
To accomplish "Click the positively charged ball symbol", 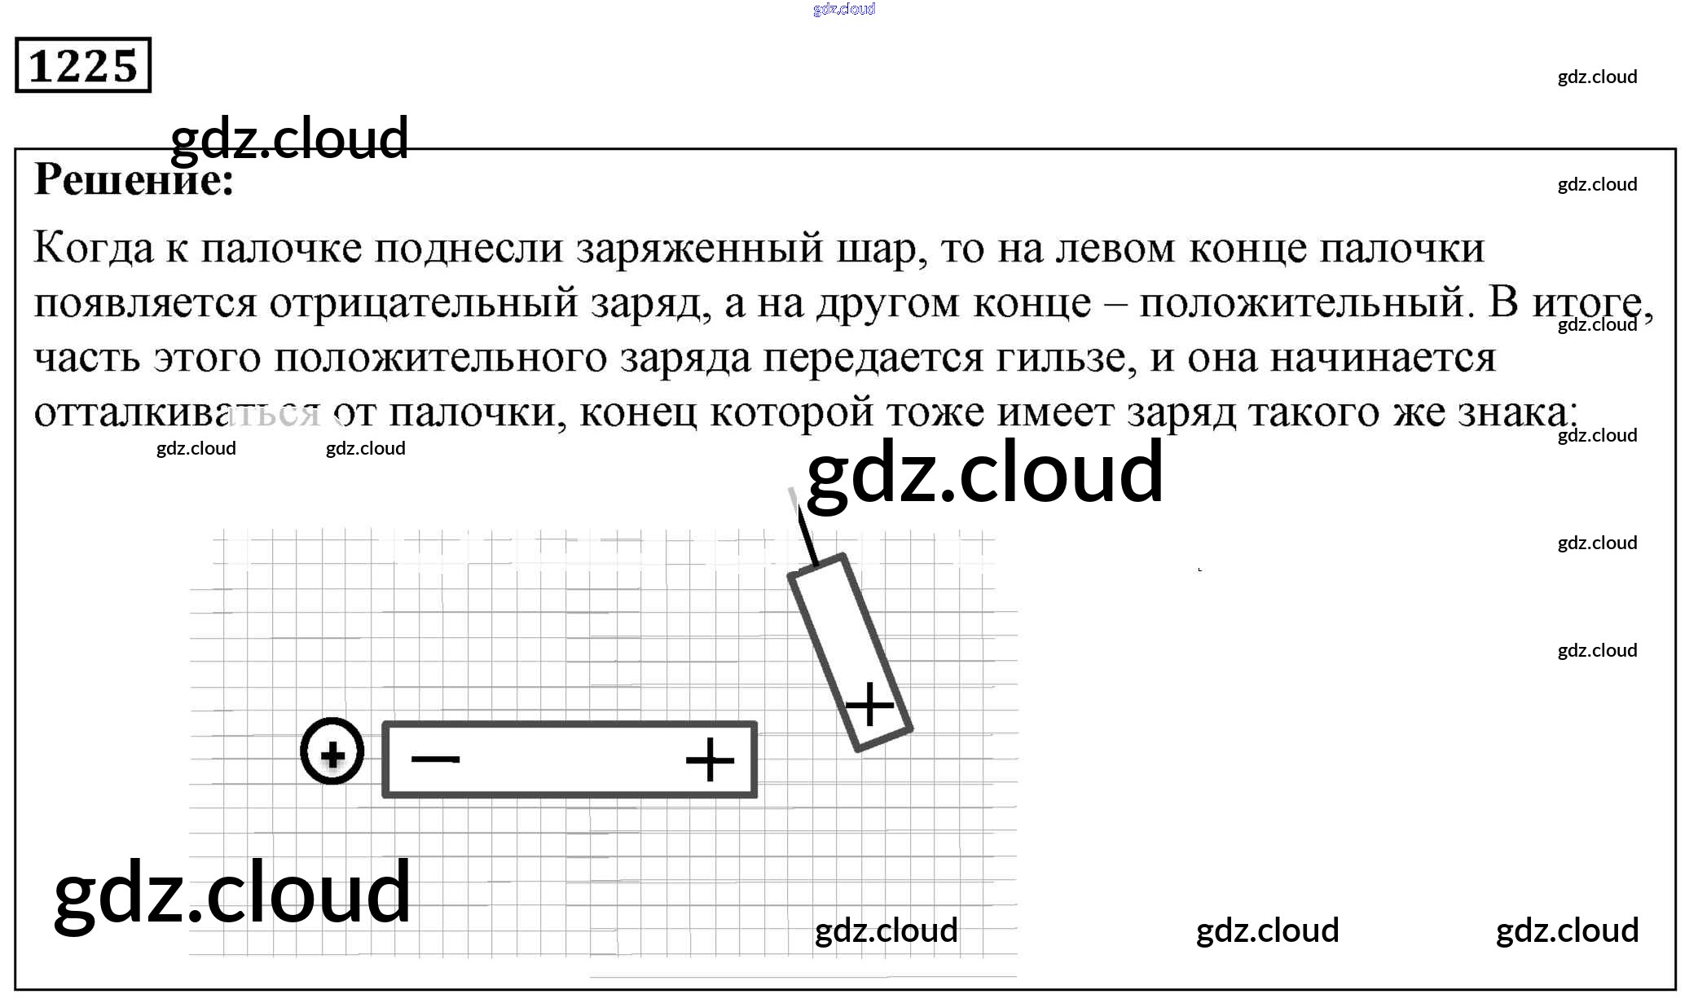I will point(332,752).
